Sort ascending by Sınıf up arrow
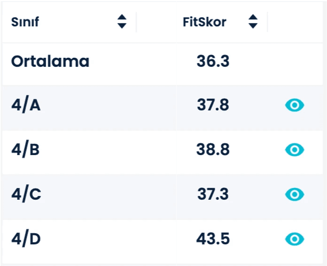 pos(122,17)
